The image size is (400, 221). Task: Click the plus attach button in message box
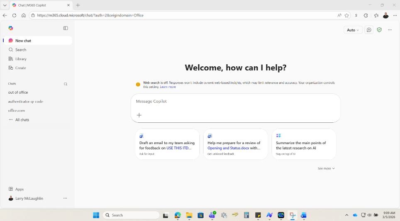pyautogui.click(x=139, y=115)
